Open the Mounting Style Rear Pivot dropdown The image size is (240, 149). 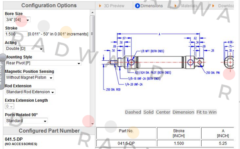43,63
